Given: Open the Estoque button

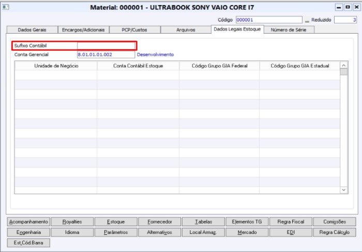Looking at the screenshot, I should coord(116,222).
